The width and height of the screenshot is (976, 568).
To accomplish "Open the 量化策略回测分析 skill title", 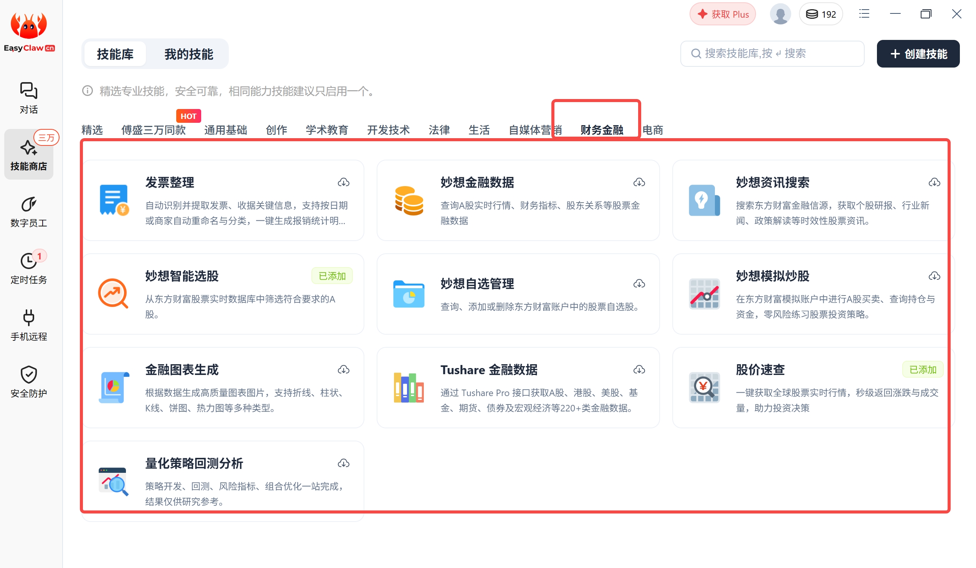I will tap(194, 464).
